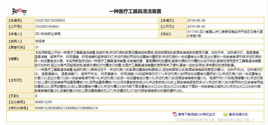Click the 【发明人】 field label
This screenshot has height=125, width=268.
(x=15, y=41)
